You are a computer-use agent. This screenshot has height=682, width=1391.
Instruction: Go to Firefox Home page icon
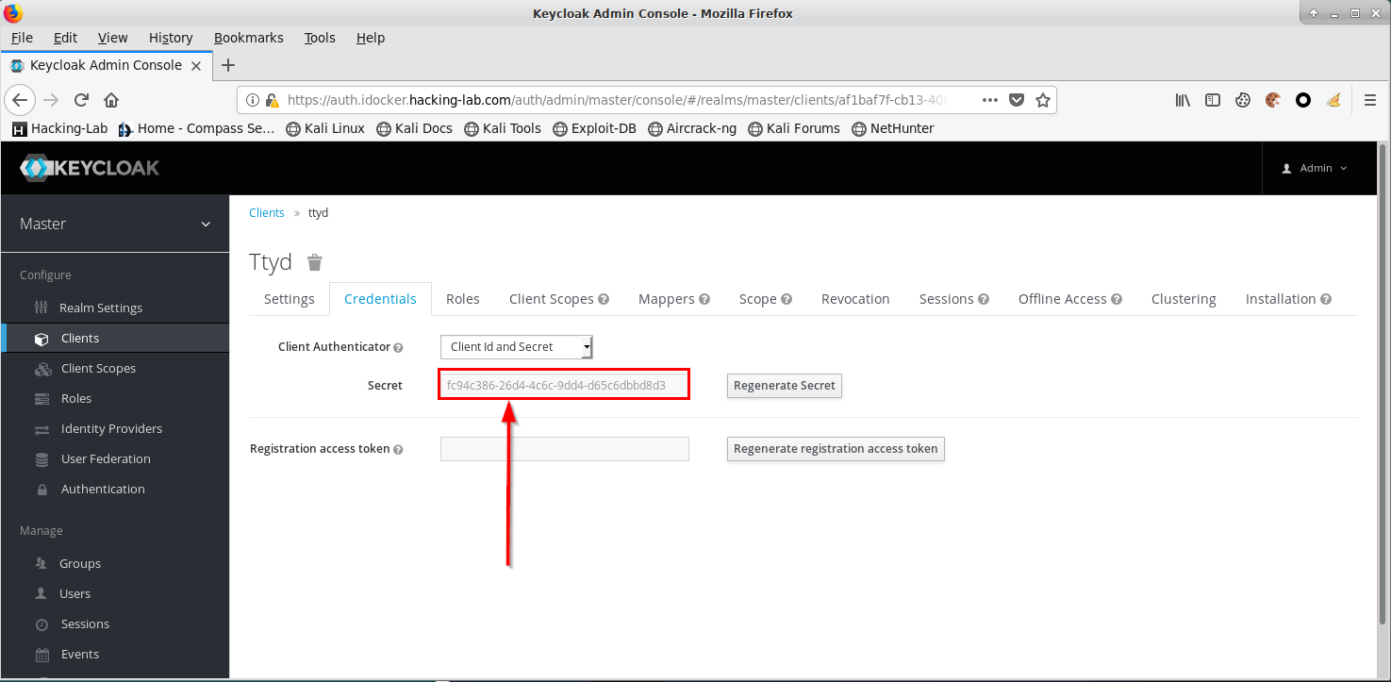(x=111, y=100)
